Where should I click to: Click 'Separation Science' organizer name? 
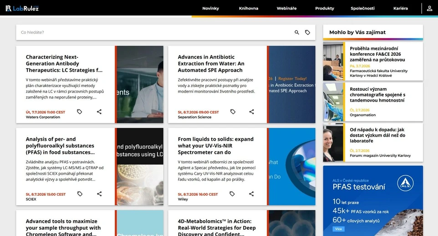click(x=194, y=117)
